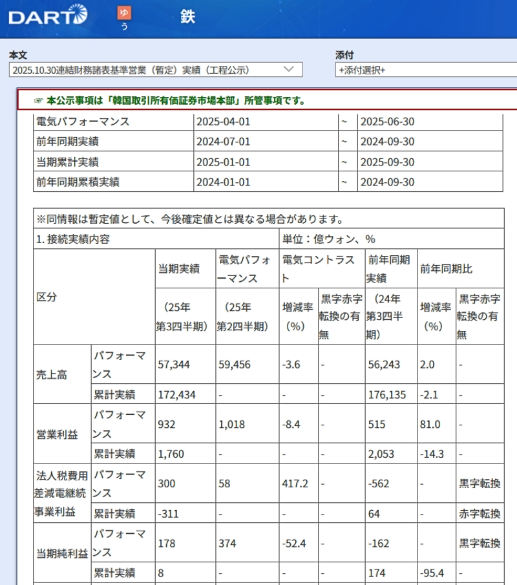Image resolution: width=517 pixels, height=585 pixels.
Task: Click the 前年同期累積実績 row label
Action: (78, 182)
